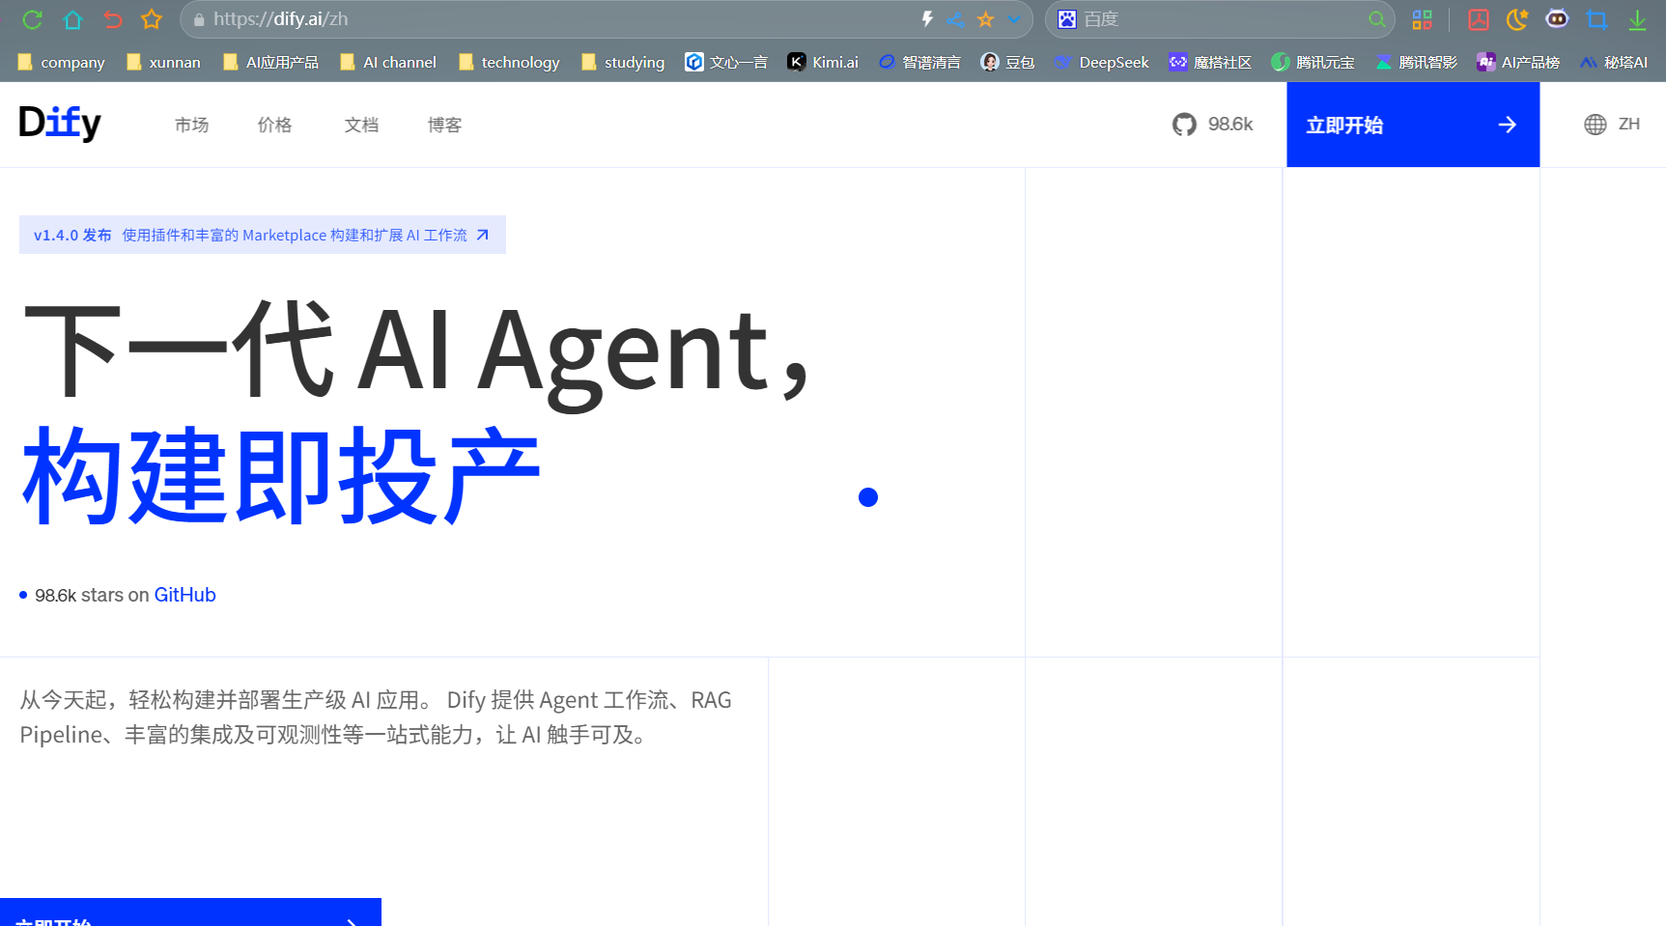The width and height of the screenshot is (1666, 926).
Task: Click the address bar URL dify.ai/zh
Action: pyautogui.click(x=280, y=19)
